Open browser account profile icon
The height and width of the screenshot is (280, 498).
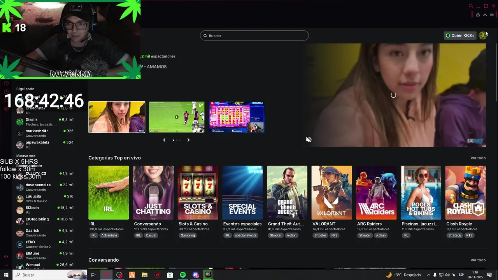tap(478, 15)
